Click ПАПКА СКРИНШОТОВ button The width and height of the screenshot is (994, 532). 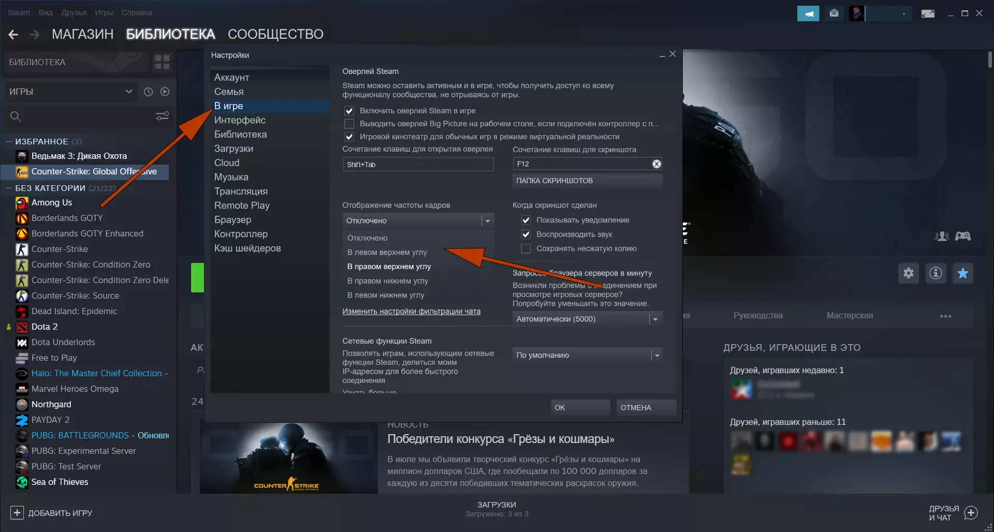(x=587, y=181)
